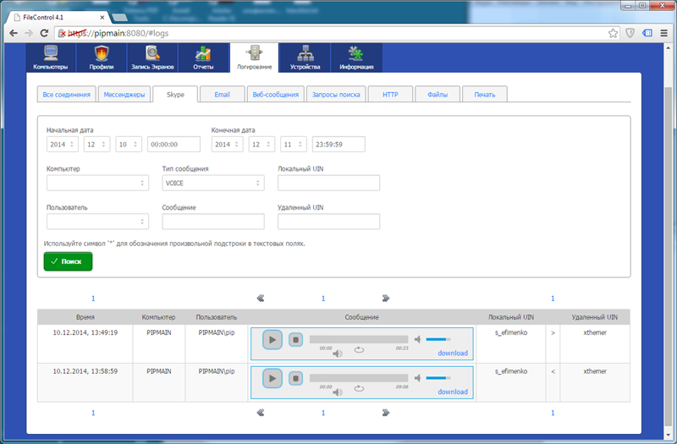Expand the Пользователь dropdown
Viewport: 677px width, 444px height.
click(97, 222)
